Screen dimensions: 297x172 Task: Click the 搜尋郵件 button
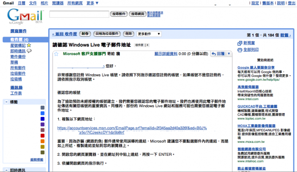[119, 14]
